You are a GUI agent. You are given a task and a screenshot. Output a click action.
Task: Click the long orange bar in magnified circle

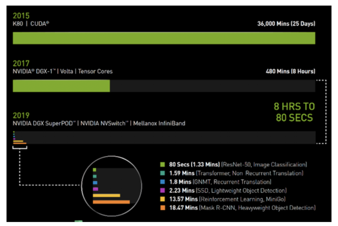tap(111, 202)
